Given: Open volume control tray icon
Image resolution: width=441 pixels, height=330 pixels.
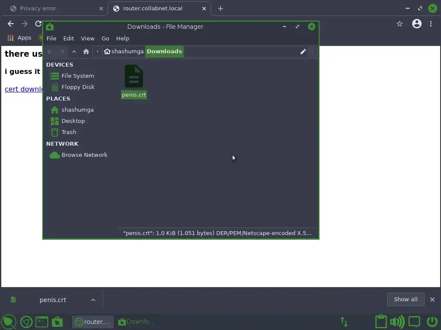Looking at the screenshot, I should (x=398, y=322).
